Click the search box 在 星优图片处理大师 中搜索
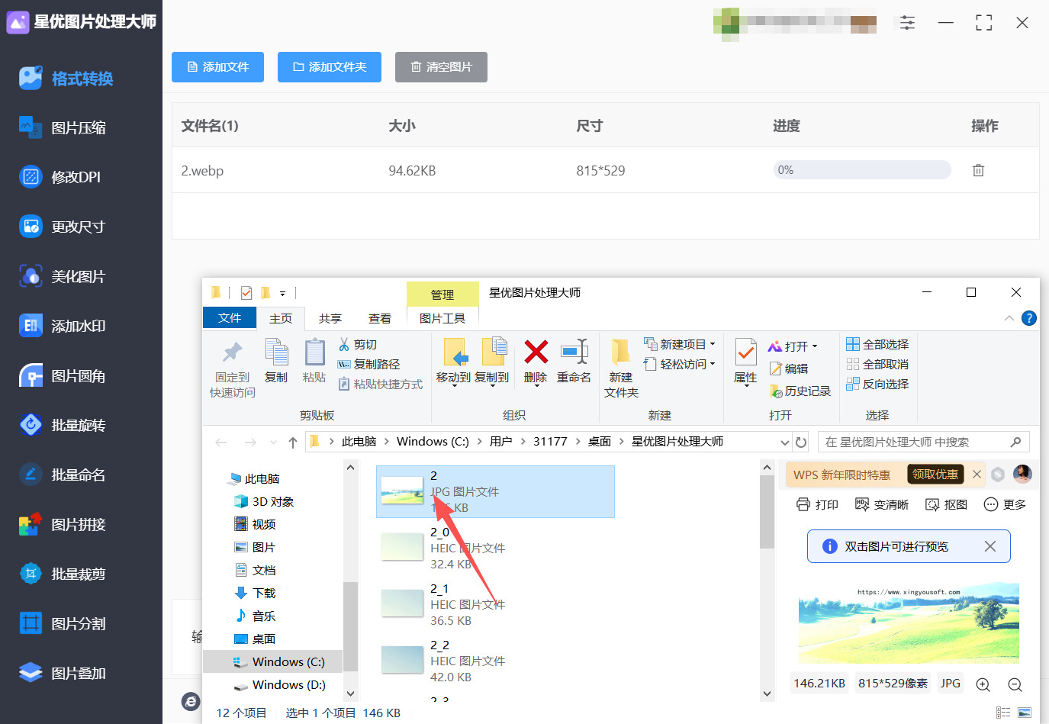1049x724 pixels. [924, 442]
